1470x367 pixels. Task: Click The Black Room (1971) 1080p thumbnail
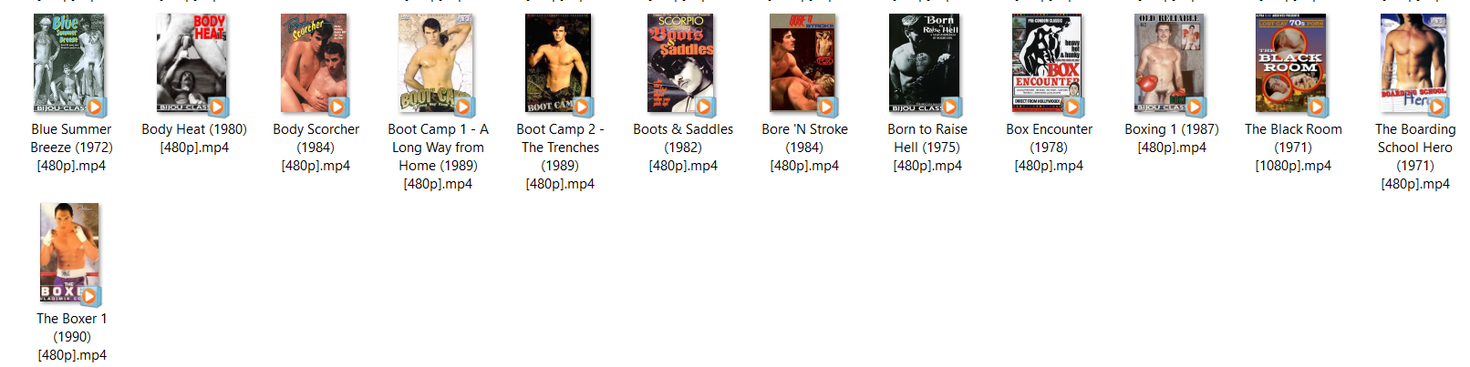[1292, 64]
